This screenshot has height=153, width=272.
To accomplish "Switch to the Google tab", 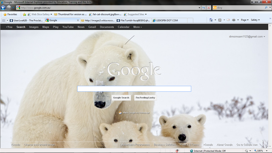I will [61, 20].
